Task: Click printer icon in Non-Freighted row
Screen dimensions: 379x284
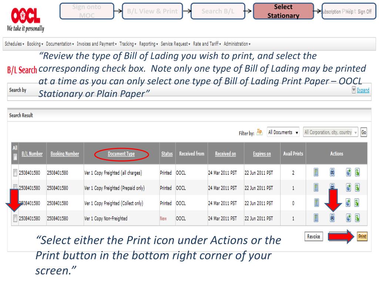Action: point(332,218)
